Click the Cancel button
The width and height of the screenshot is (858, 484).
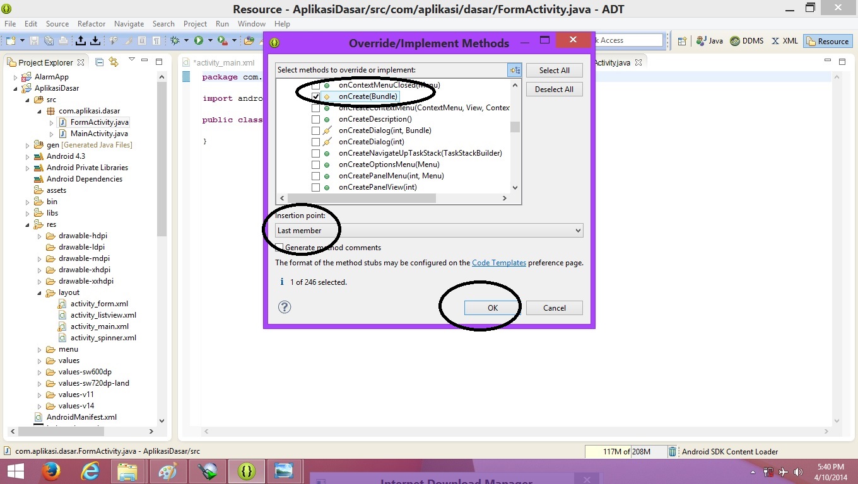555,308
